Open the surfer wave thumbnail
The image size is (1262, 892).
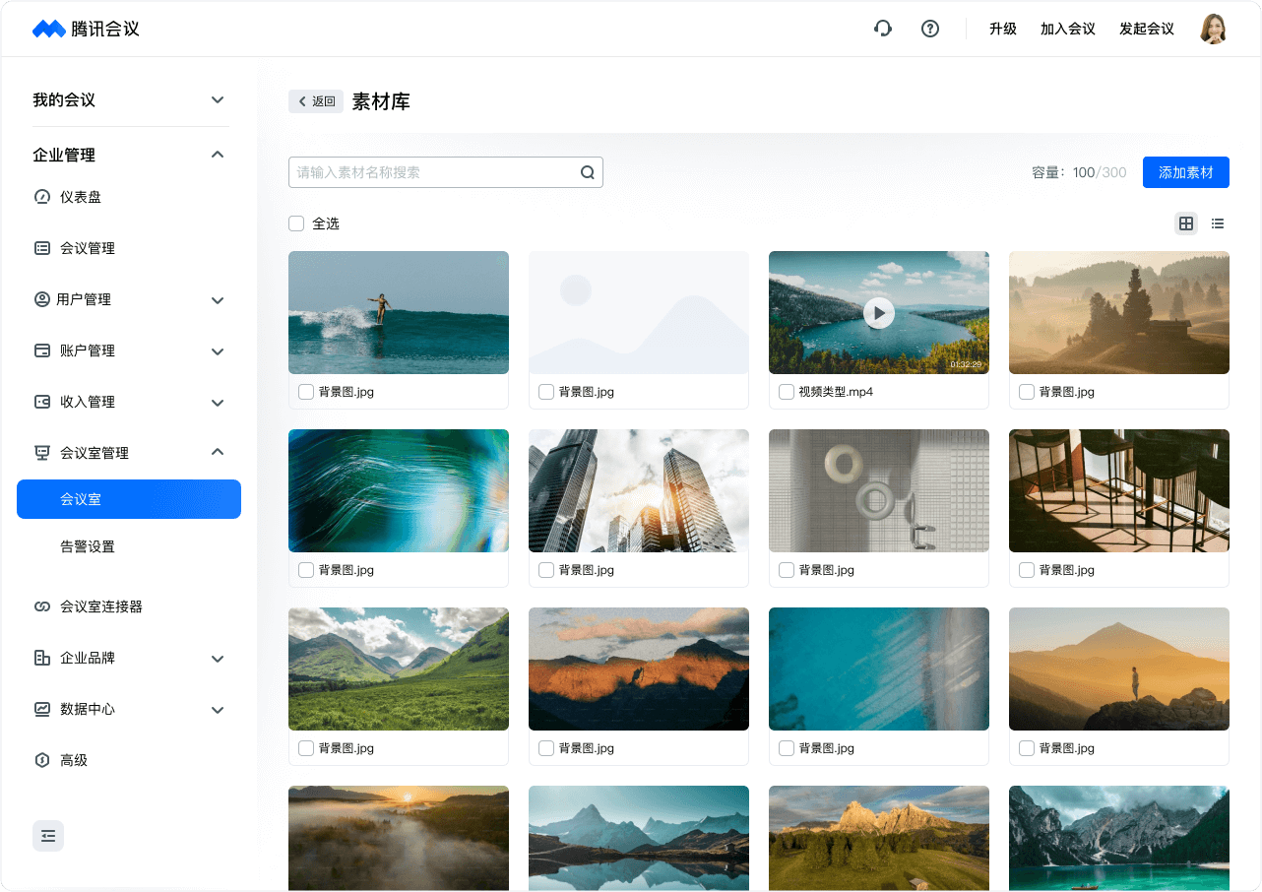(399, 312)
